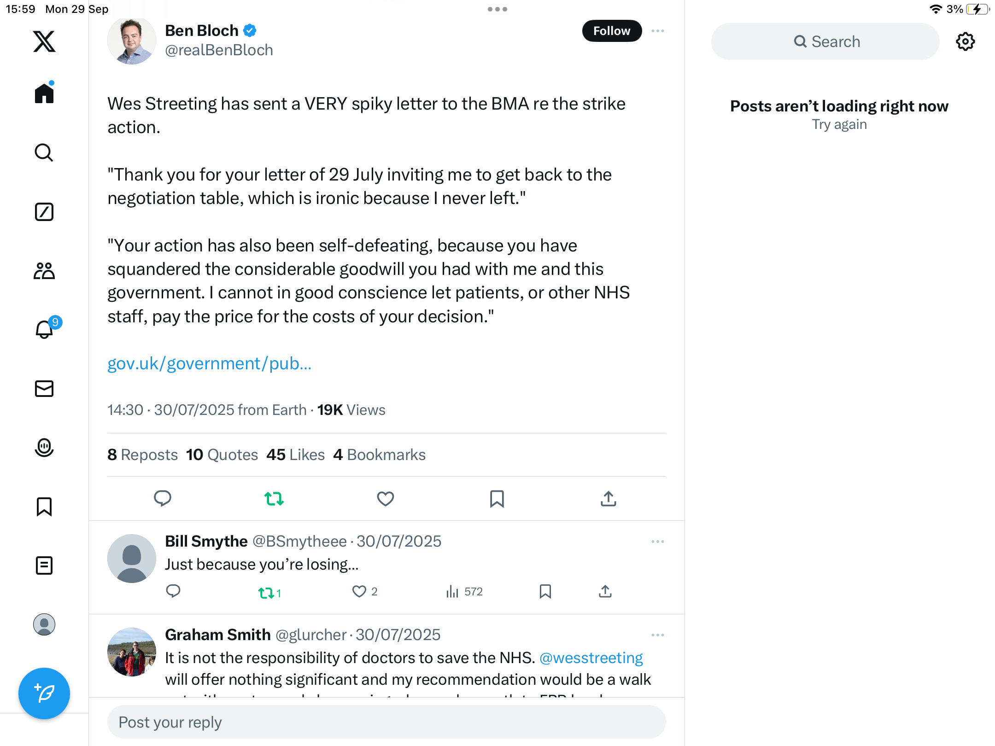
Task: Bookmark Ben Bloch's post
Action: [x=497, y=499]
